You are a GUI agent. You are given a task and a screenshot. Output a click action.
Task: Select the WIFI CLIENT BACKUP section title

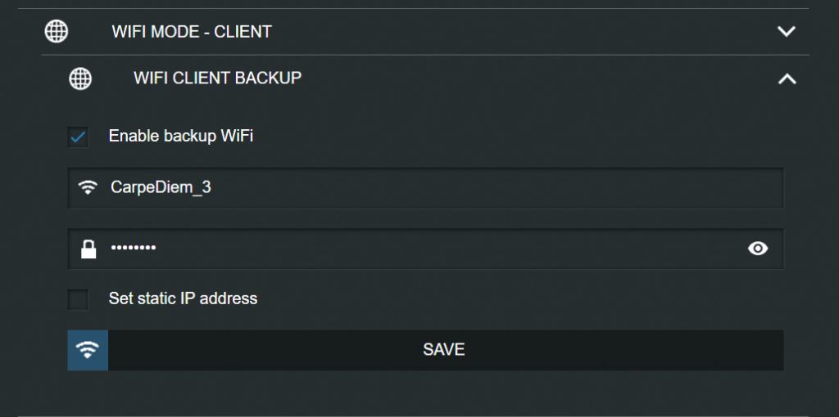217,78
